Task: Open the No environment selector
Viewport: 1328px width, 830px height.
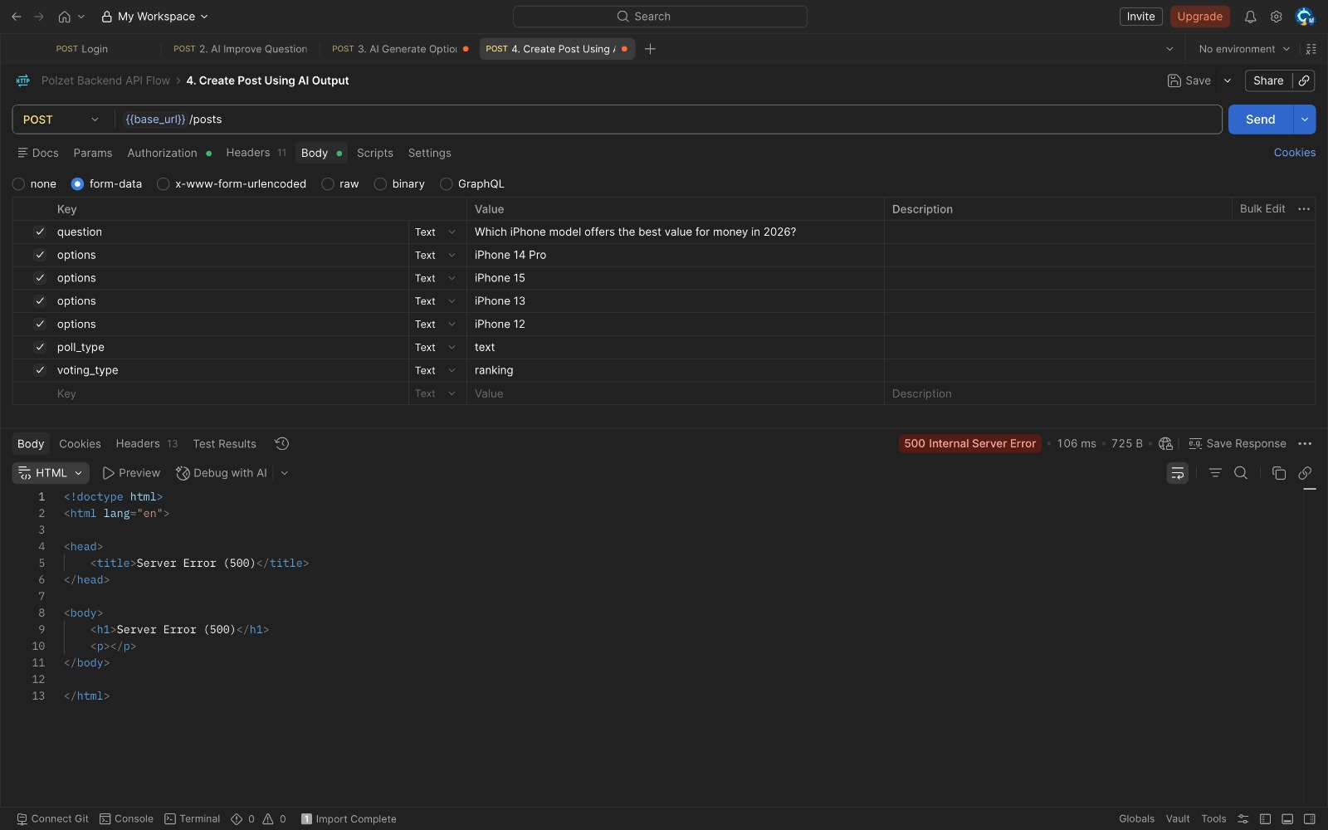Action: click(x=1244, y=49)
